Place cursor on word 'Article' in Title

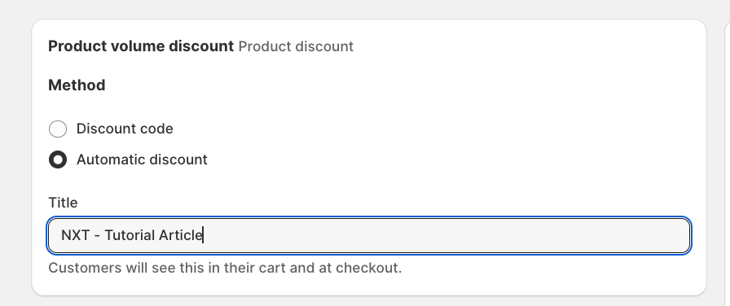(180, 235)
